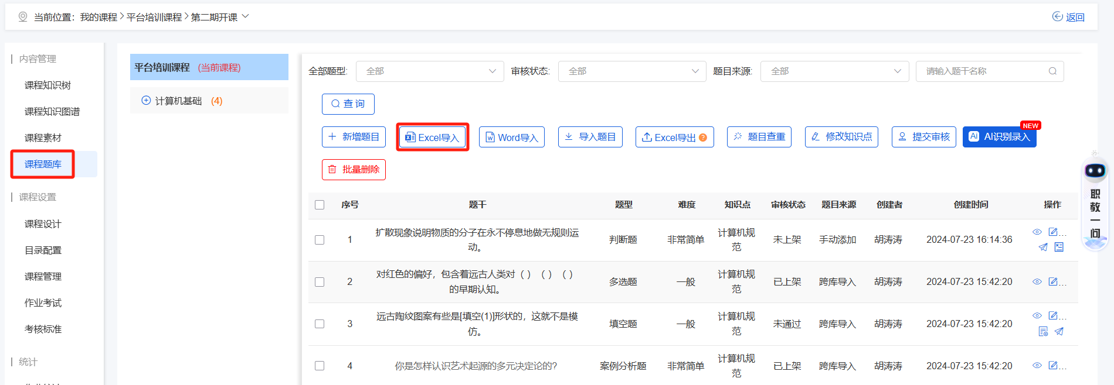
Task: Click the 多选题 cell in row 2
Action: pos(623,282)
